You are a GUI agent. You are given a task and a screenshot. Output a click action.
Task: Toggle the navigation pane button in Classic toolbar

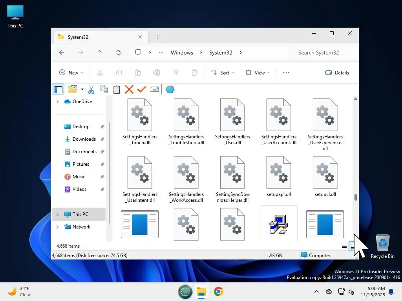58,90
